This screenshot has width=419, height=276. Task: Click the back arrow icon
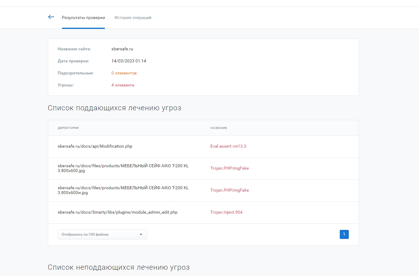51,17
